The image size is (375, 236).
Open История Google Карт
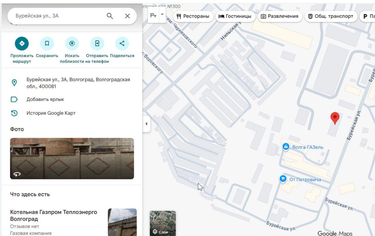pyautogui.click(x=51, y=113)
